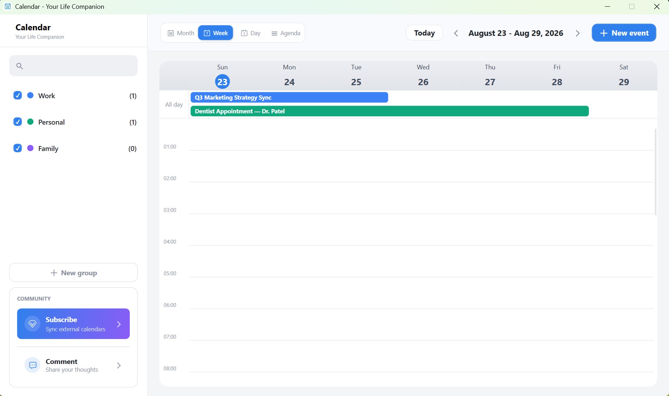Switch to Month view
The width and height of the screenshot is (669, 396).
[x=181, y=33]
